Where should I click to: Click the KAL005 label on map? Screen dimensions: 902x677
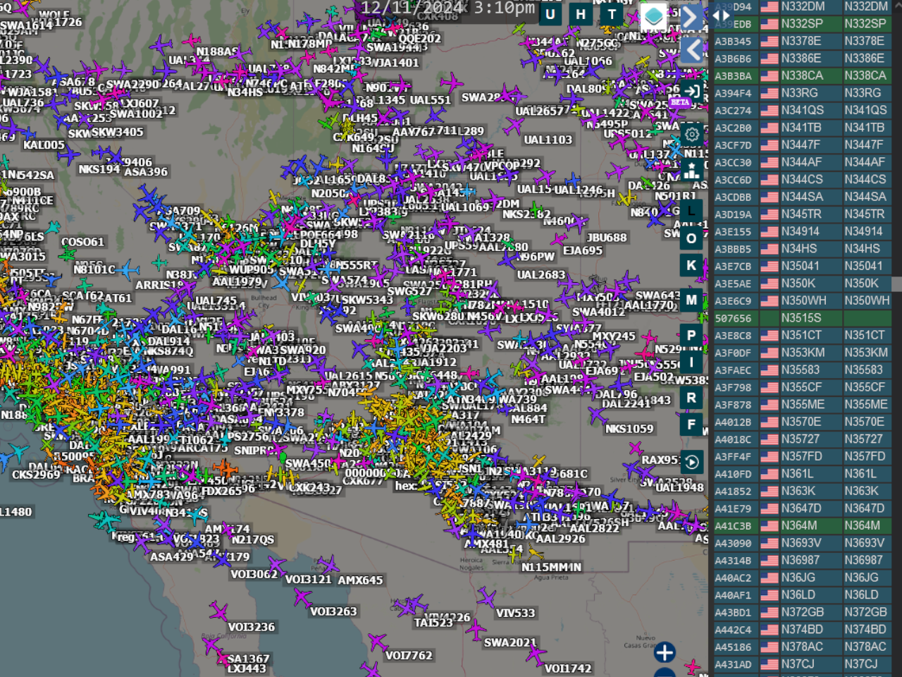tap(44, 145)
